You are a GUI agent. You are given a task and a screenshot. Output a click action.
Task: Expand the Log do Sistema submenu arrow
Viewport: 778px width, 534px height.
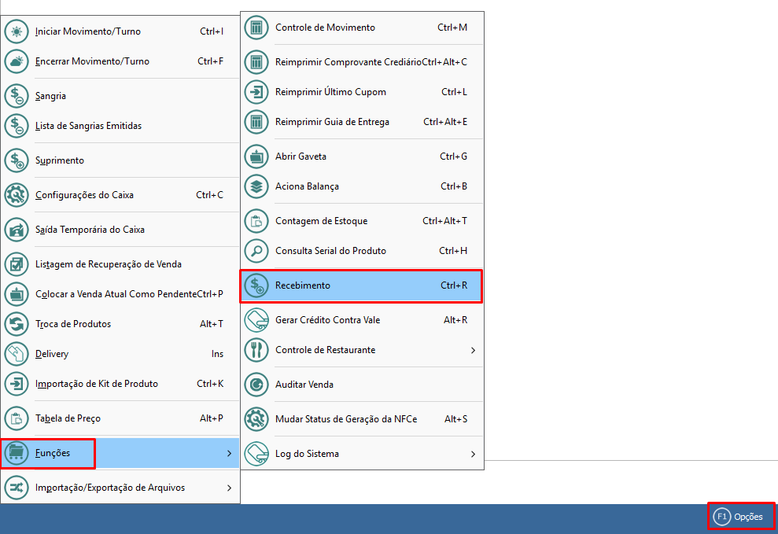pyautogui.click(x=473, y=454)
